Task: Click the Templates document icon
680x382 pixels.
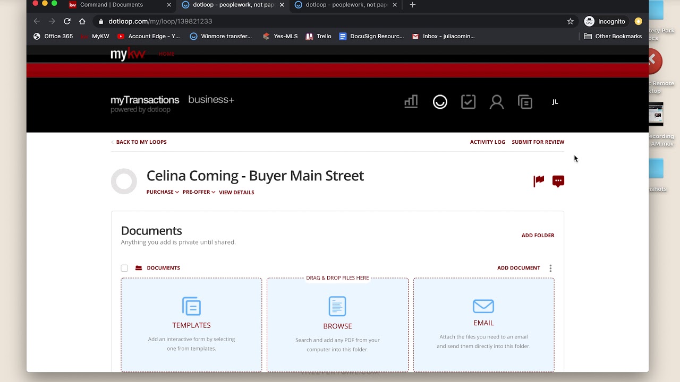Action: point(191,306)
